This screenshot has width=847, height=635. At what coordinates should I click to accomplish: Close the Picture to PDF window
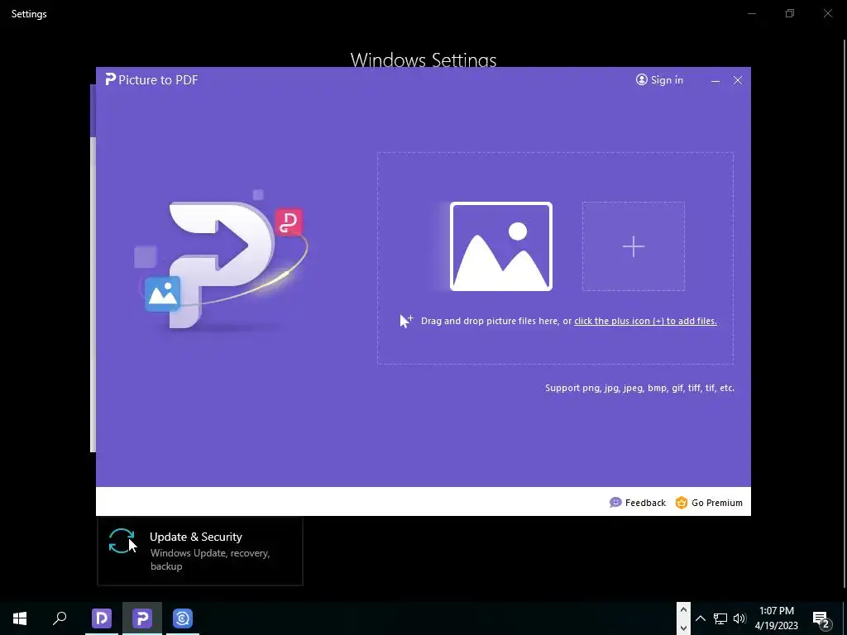pyautogui.click(x=737, y=80)
